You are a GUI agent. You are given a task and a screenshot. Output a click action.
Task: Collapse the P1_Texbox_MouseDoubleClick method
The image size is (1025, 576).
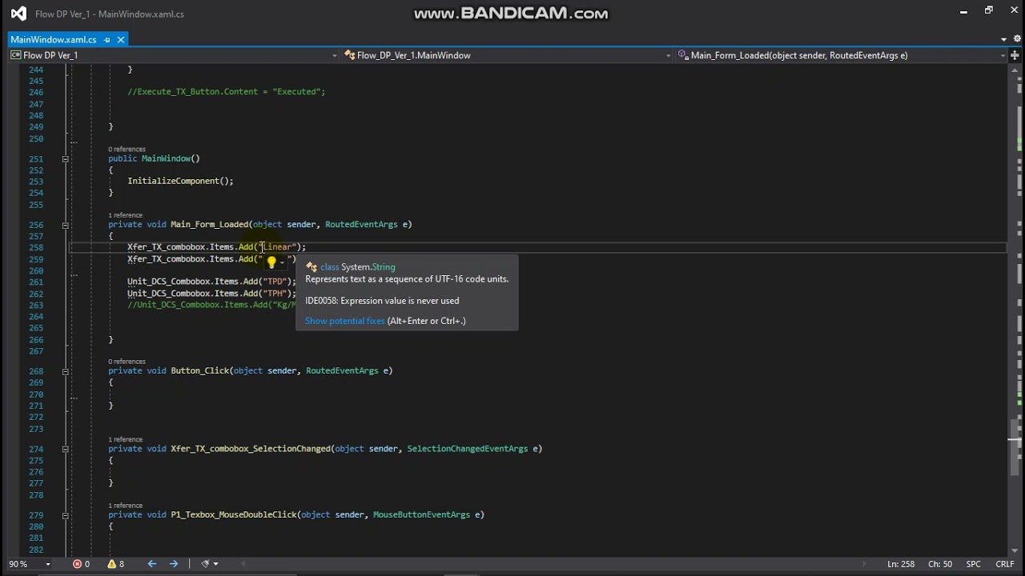(66, 515)
